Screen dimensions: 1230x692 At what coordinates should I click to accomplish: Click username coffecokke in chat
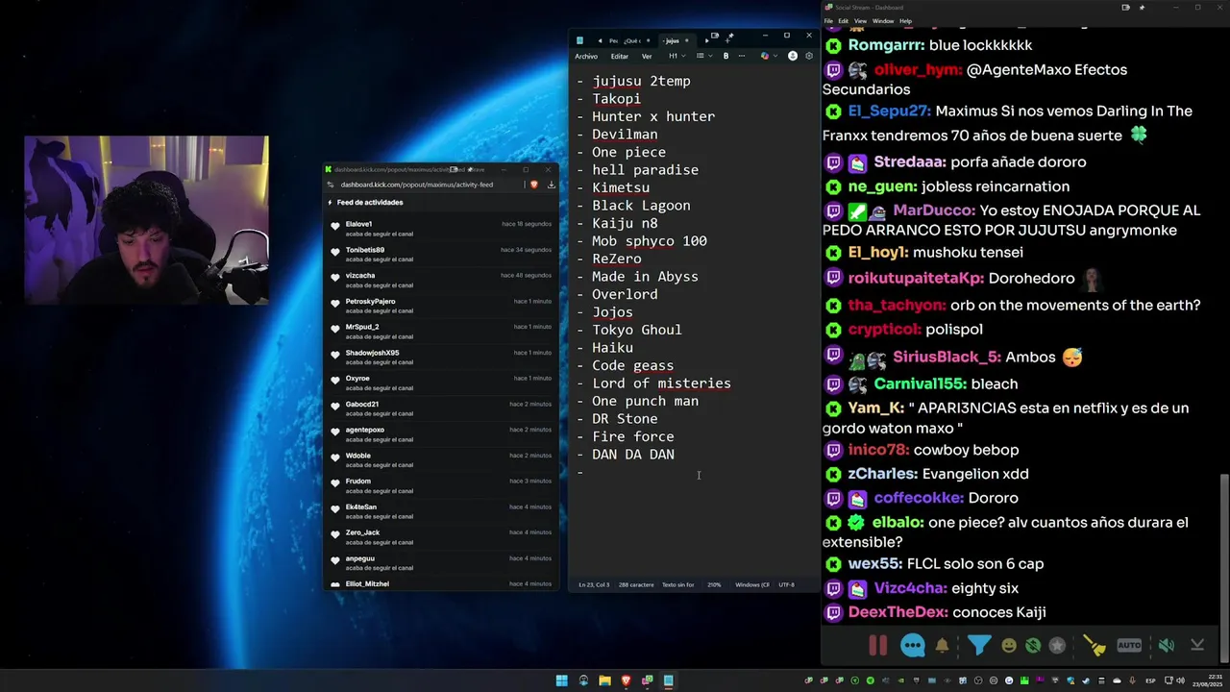[919, 498]
